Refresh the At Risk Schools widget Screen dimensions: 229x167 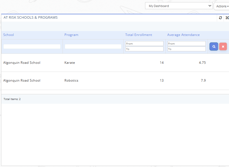click(220, 18)
